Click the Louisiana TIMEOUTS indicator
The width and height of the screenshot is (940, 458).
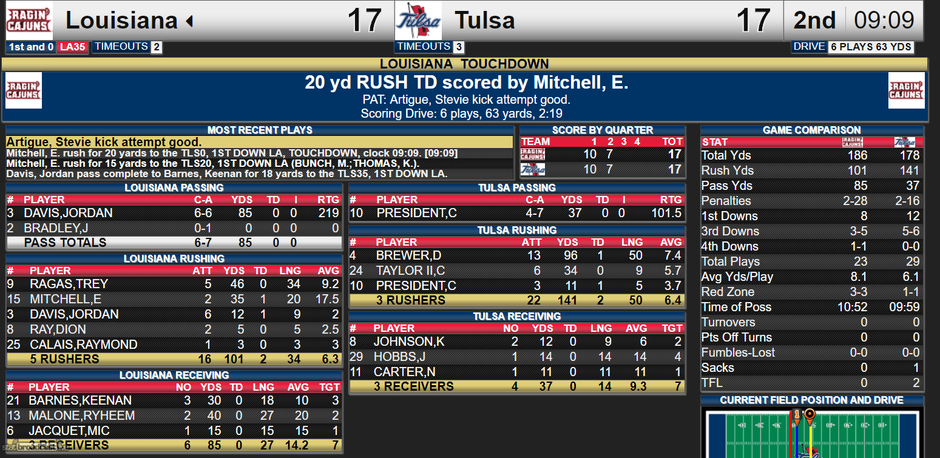127,47
